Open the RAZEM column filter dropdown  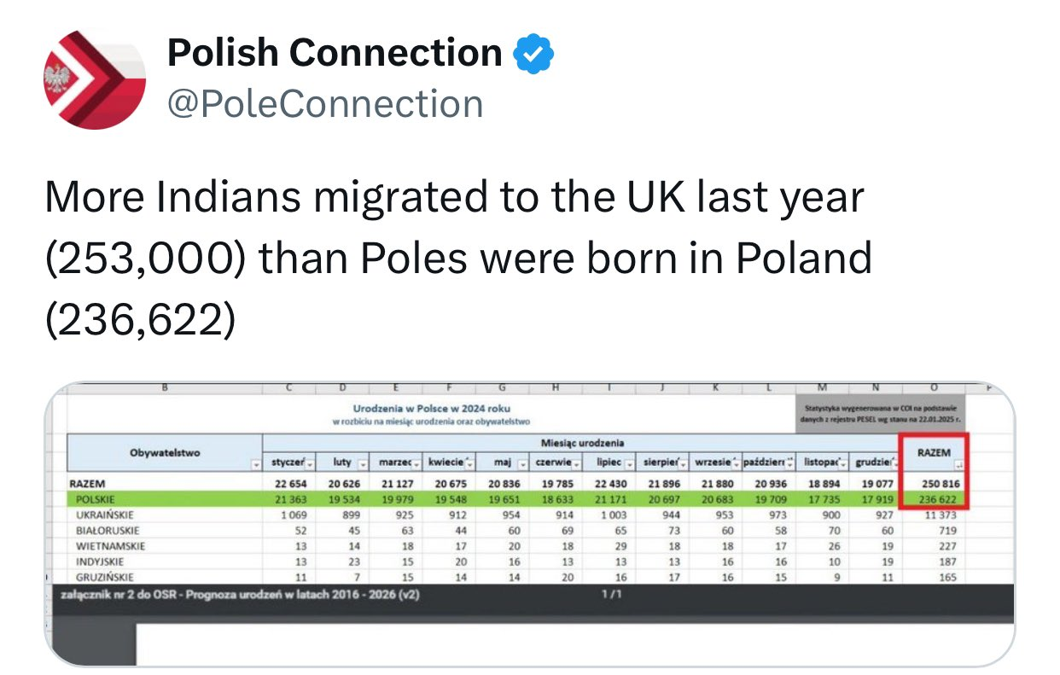point(958,466)
